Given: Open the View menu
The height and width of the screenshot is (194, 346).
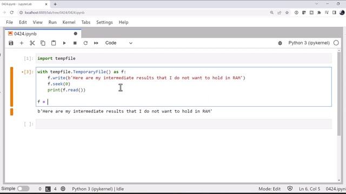Looking at the screenshot, I should point(37,22).
